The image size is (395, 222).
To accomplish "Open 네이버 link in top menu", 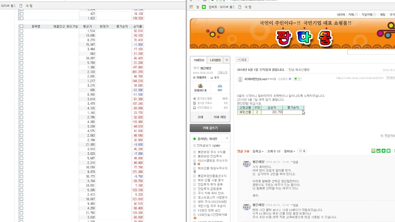I will (341, 14).
